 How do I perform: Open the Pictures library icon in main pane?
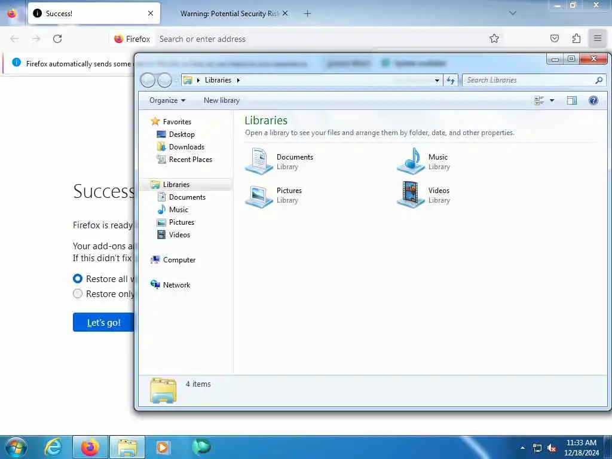[x=259, y=195]
